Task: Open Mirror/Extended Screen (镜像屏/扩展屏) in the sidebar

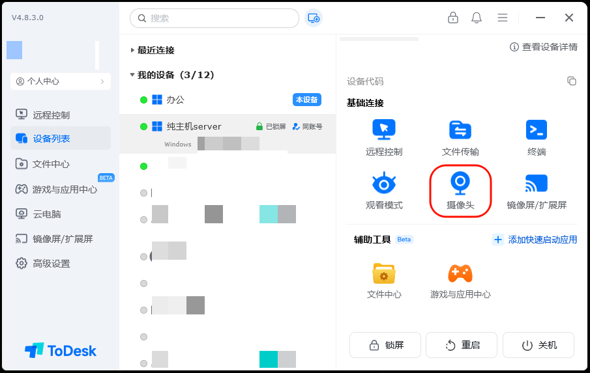Action: (61, 239)
